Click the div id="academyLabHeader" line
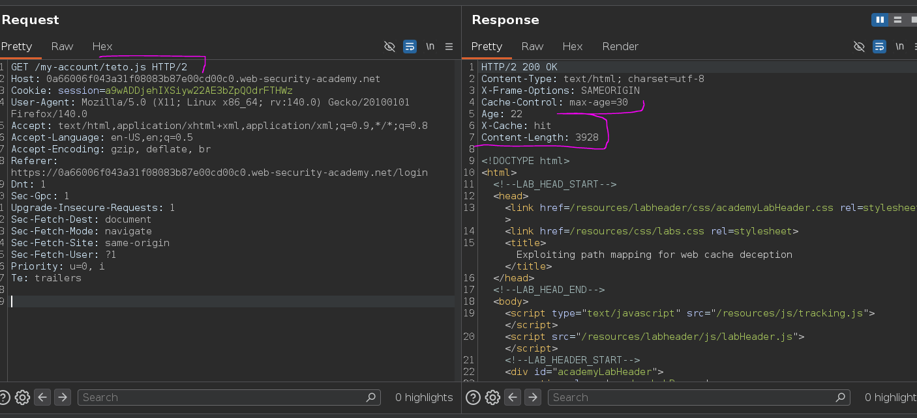Viewport: 917px width, 418px height. (x=584, y=372)
